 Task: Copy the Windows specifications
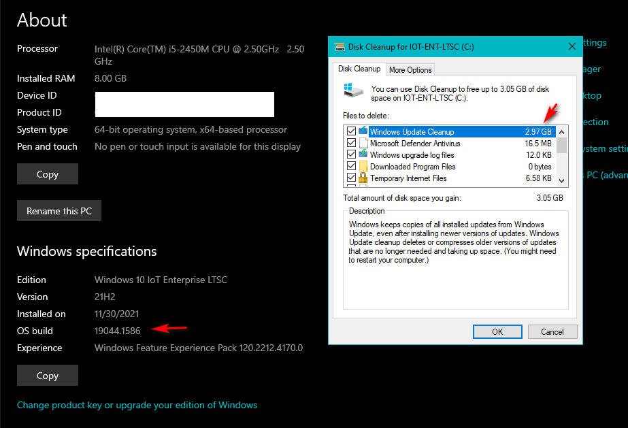(47, 375)
